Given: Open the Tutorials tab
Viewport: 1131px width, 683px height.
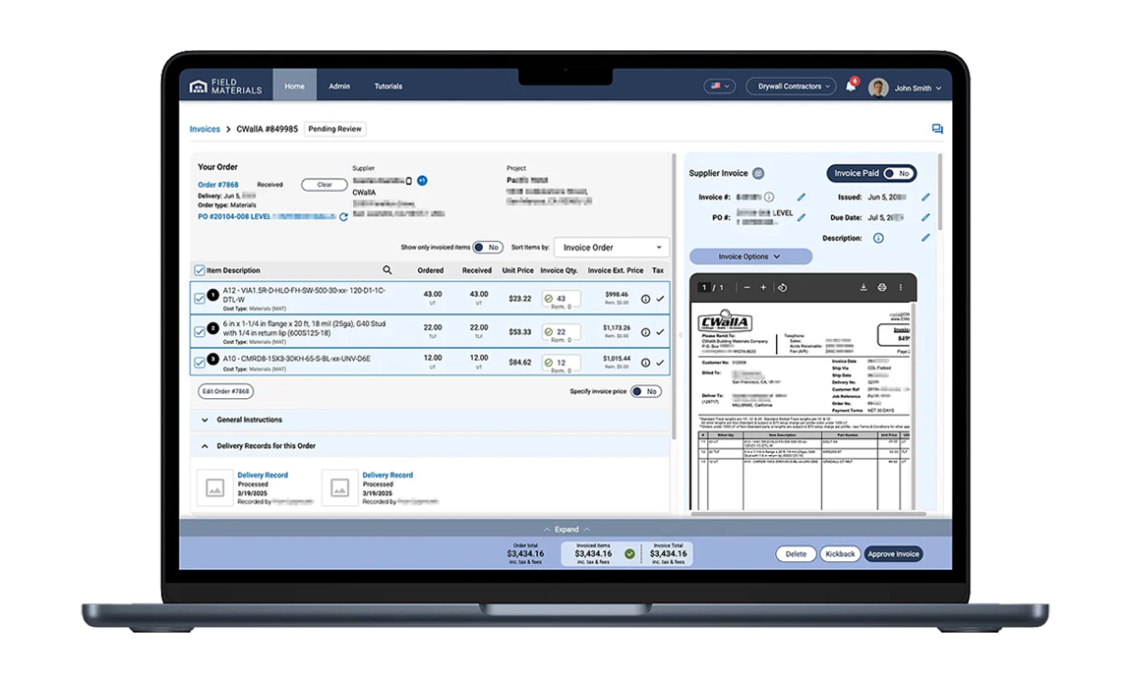Looking at the screenshot, I should coord(388,86).
